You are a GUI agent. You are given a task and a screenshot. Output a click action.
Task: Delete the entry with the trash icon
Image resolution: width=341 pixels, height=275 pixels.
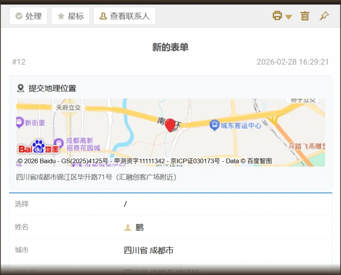point(305,16)
